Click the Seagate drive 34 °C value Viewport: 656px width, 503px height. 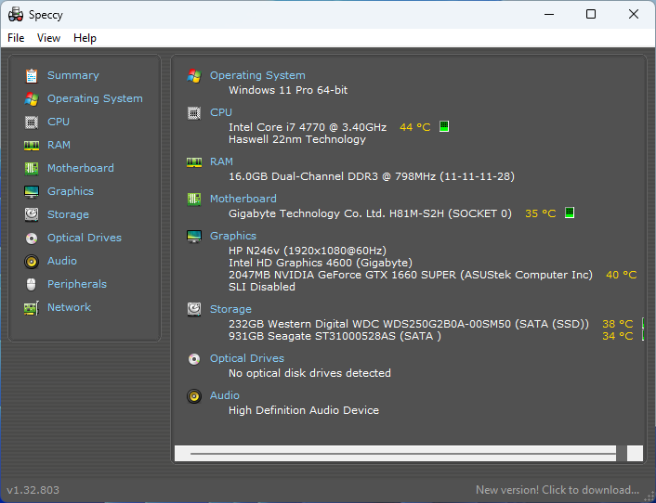tap(618, 336)
